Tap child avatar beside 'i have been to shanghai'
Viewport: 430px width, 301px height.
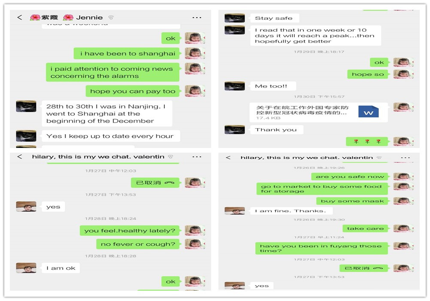(195, 54)
